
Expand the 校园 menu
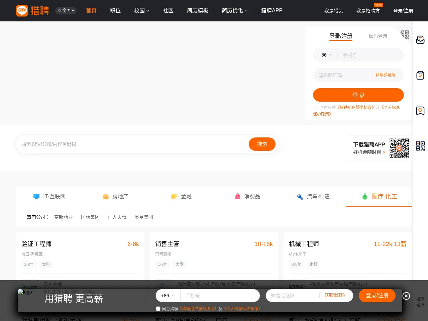click(141, 11)
